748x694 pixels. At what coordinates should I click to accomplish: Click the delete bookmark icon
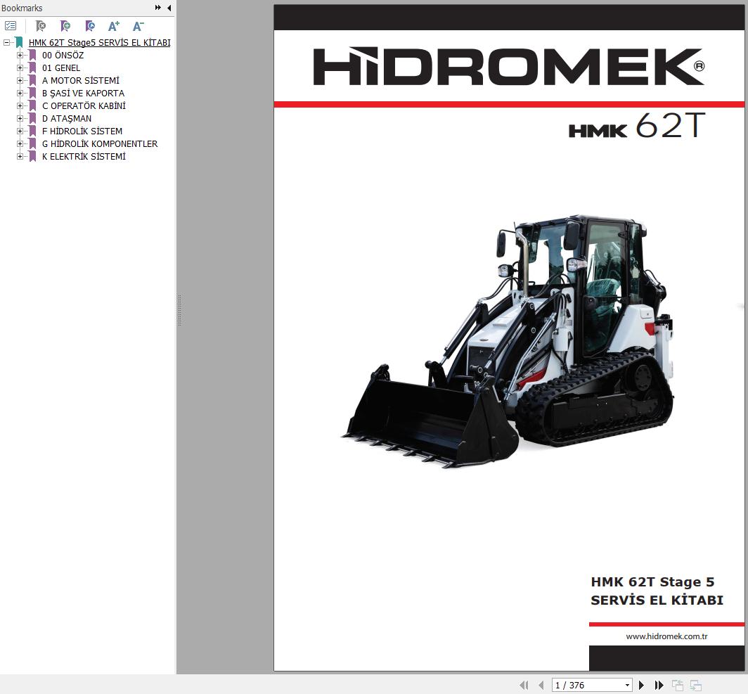pos(41,26)
